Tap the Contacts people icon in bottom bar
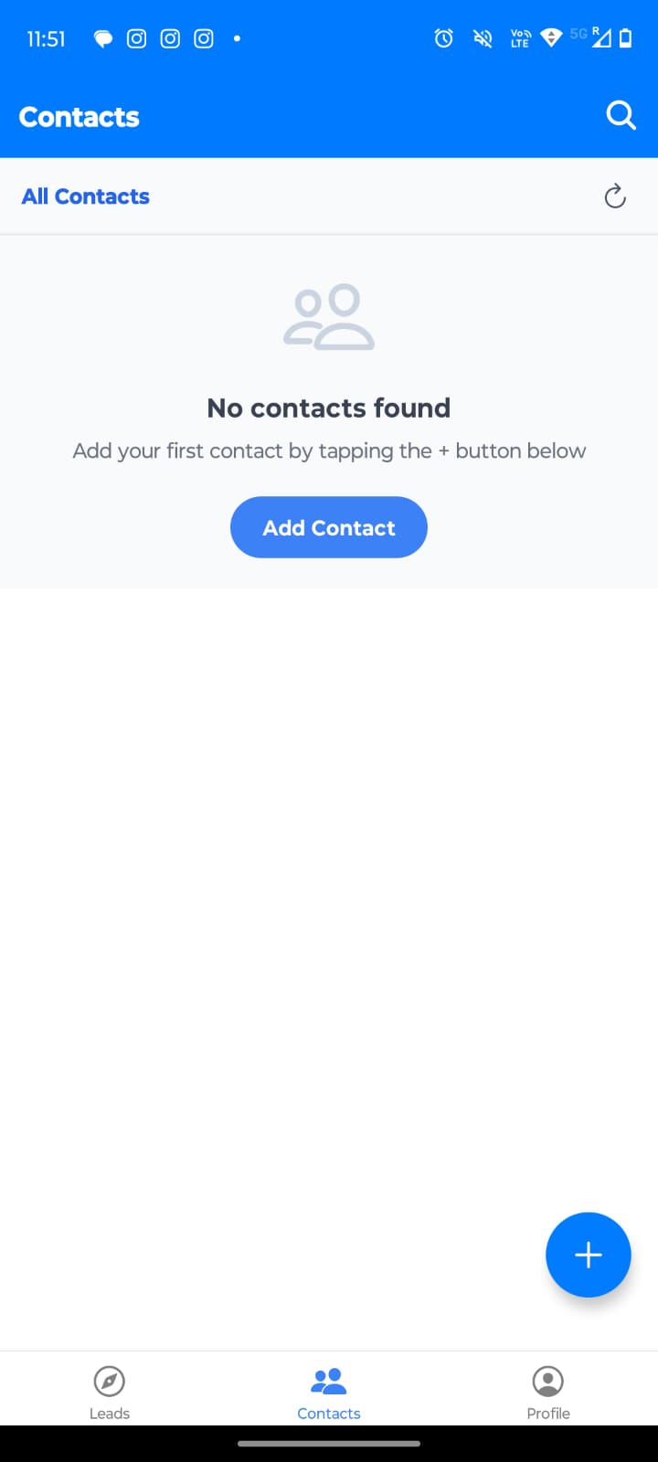The image size is (658, 1462). [x=329, y=1381]
